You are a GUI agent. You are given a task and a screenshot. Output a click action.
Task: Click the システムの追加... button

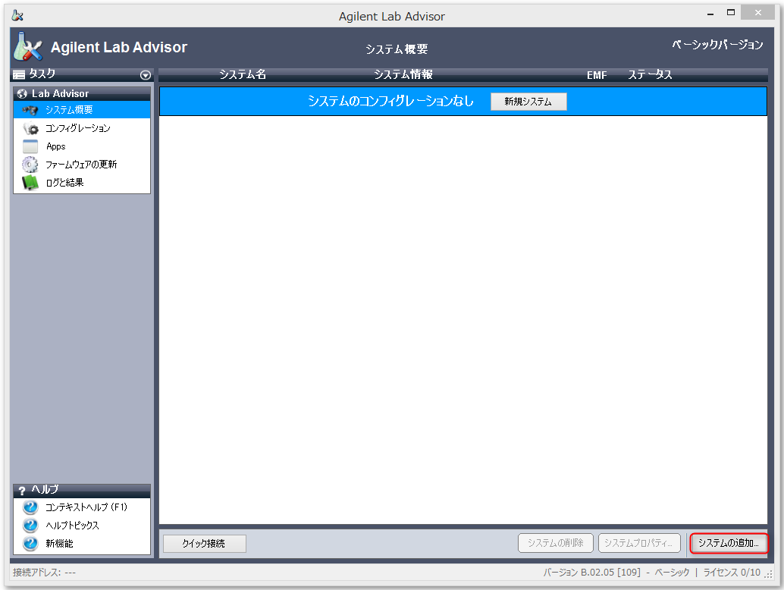[x=728, y=544]
